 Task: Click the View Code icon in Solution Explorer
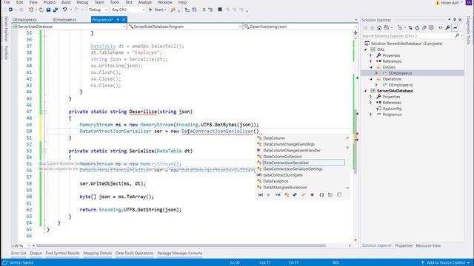441,28
